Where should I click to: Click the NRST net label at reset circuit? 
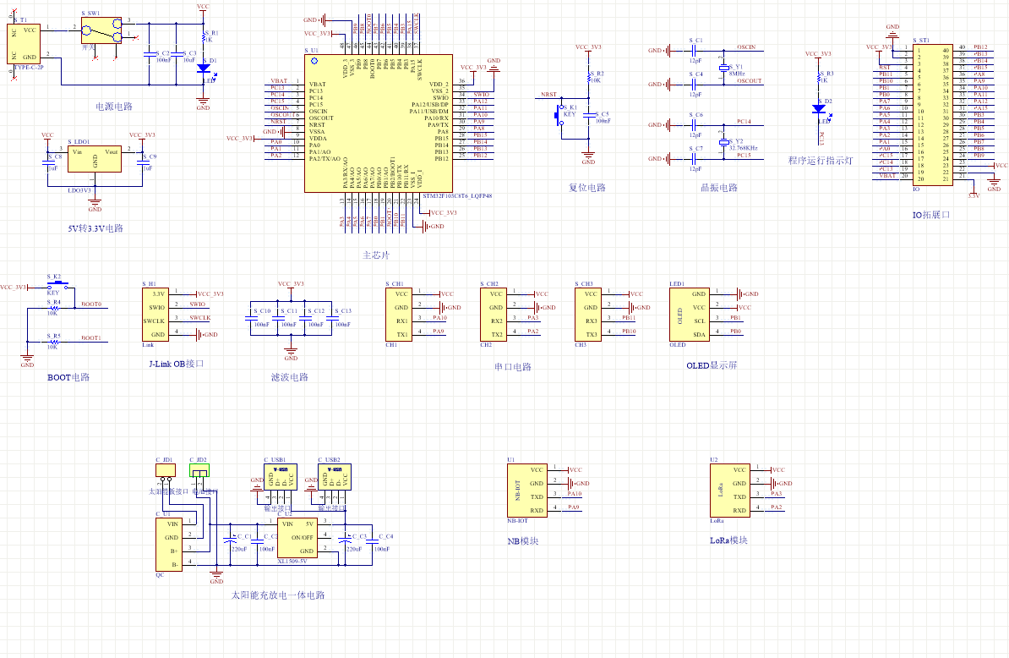tap(548, 95)
